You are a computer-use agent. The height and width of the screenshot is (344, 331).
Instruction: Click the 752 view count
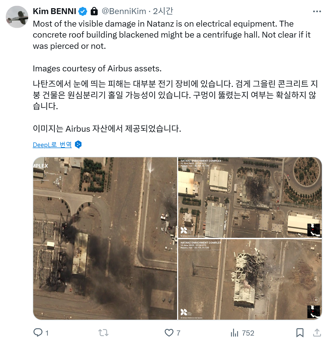point(248,333)
